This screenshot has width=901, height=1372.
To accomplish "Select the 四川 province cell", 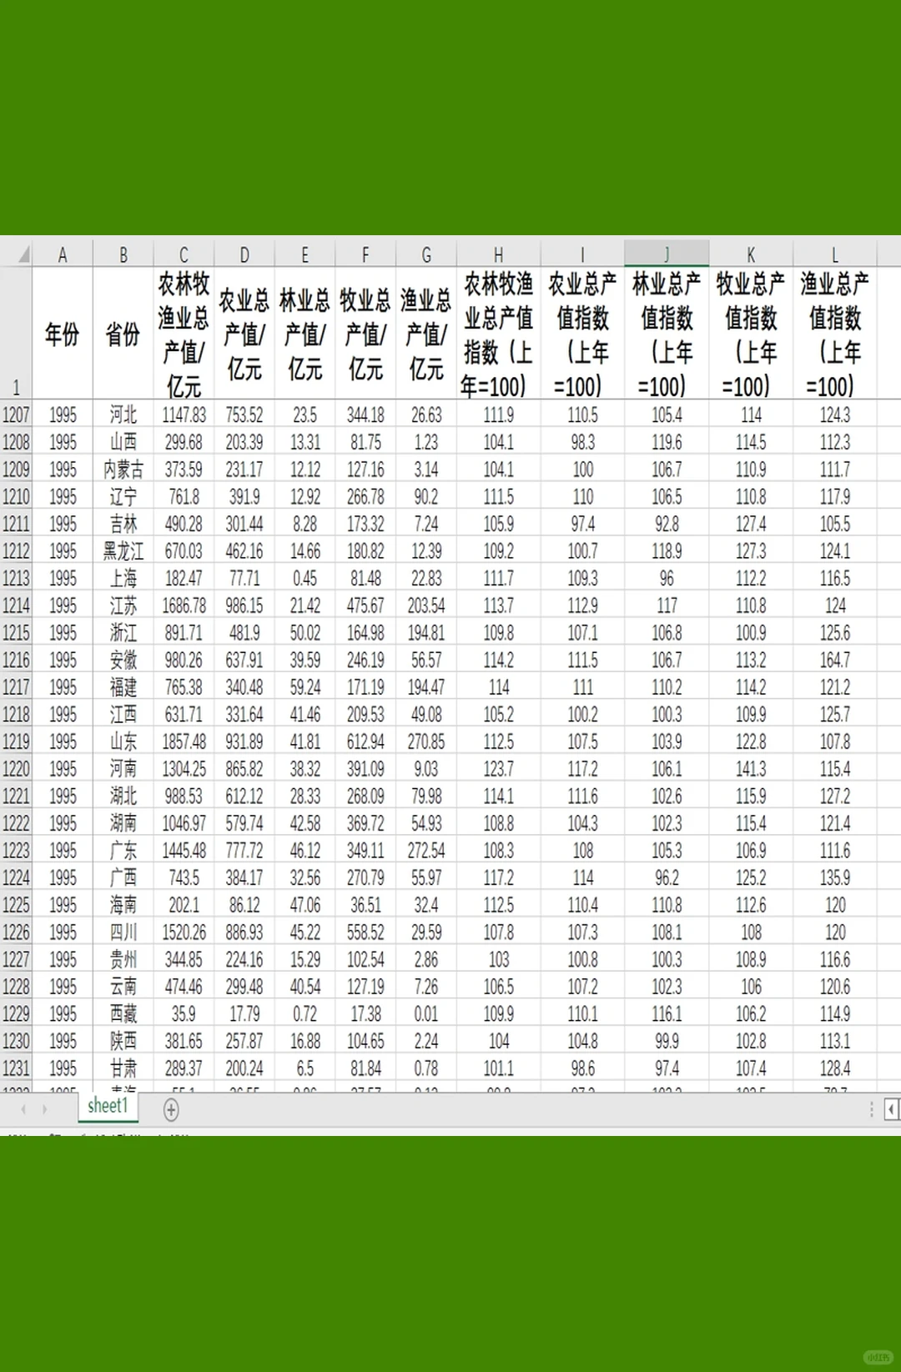I will point(123,932).
